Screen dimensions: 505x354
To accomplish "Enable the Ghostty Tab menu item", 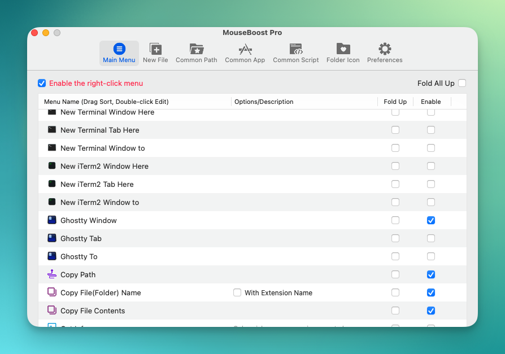I will (x=431, y=238).
